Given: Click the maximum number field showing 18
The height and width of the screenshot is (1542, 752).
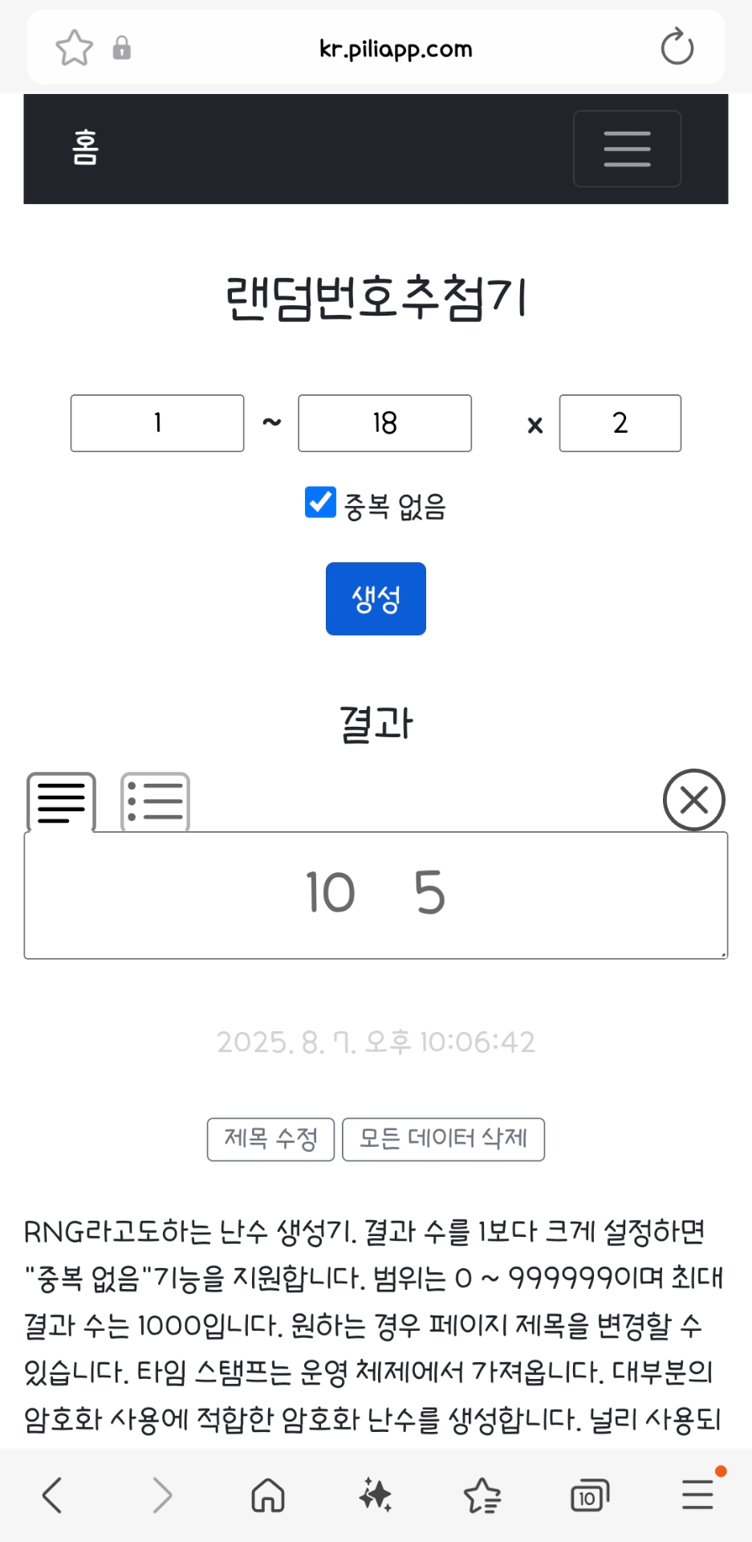Looking at the screenshot, I should 384,423.
